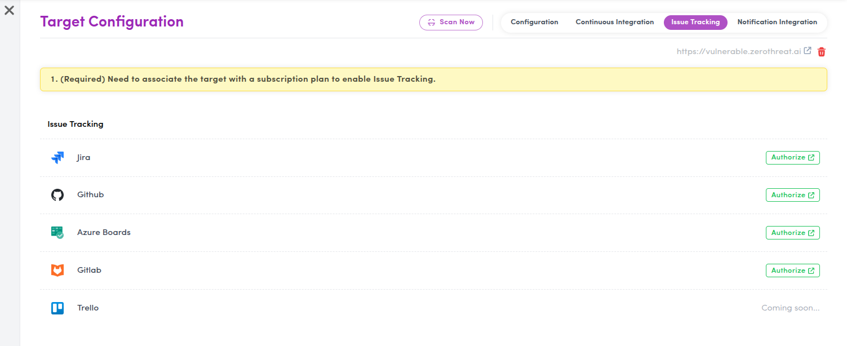This screenshot has width=847, height=346.
Task: Go to Notification Integration tab
Action: coord(777,23)
